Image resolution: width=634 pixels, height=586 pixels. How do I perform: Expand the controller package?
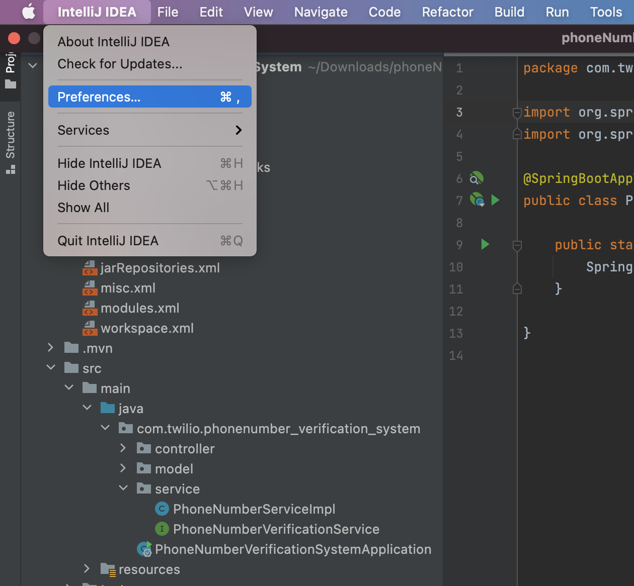123,447
